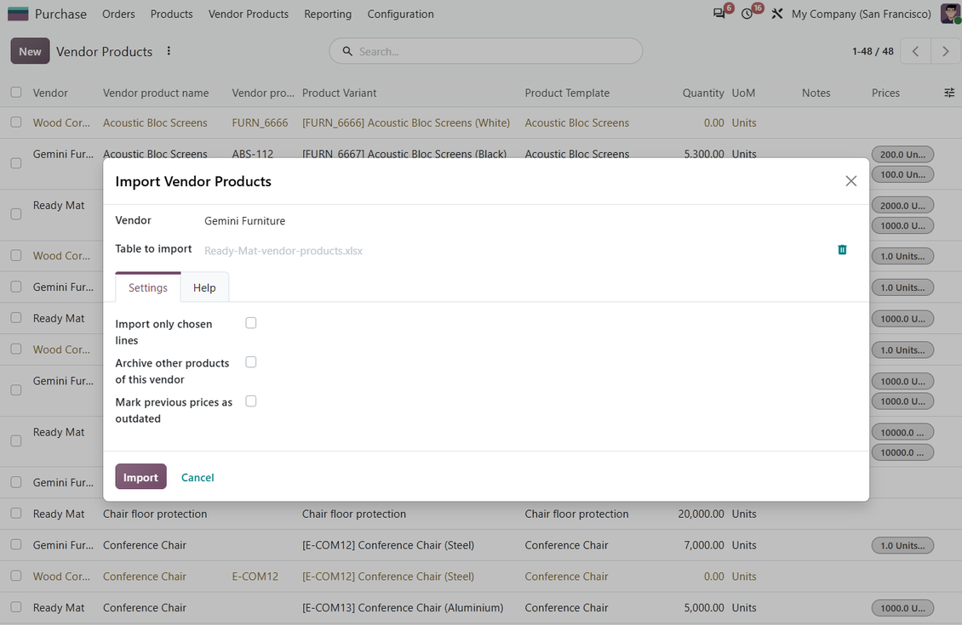Image resolution: width=962 pixels, height=625 pixels.
Task: Switch to the Settings tab
Action: click(x=148, y=287)
